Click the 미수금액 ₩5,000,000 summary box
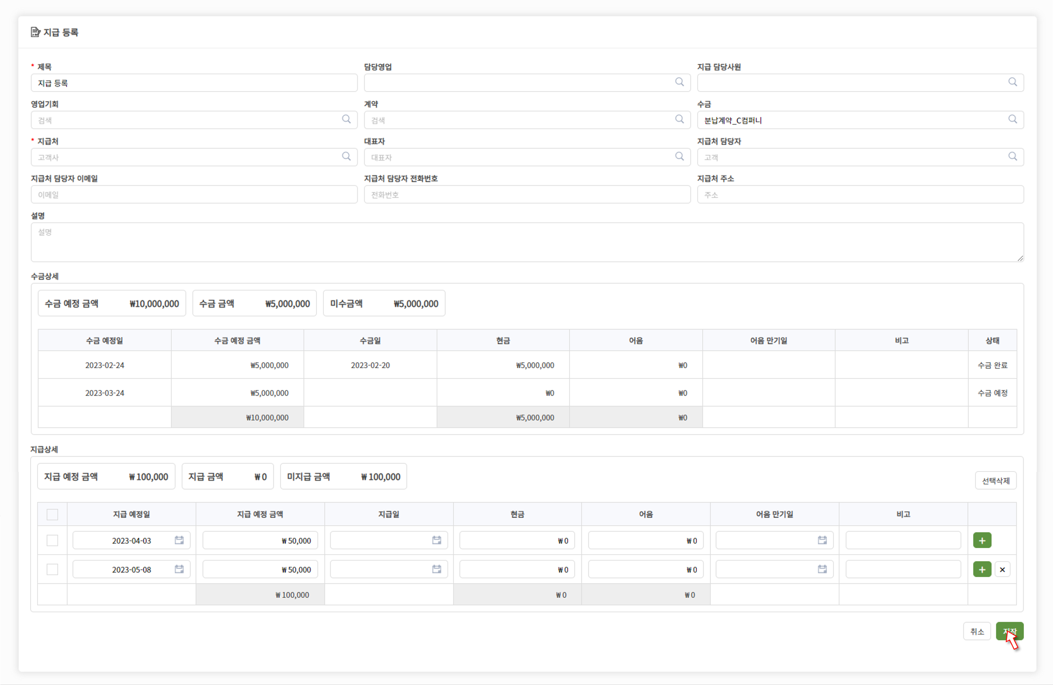Image resolution: width=1053 pixels, height=685 pixels. tap(384, 304)
